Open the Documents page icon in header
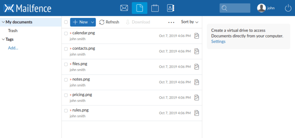 click(139, 8)
